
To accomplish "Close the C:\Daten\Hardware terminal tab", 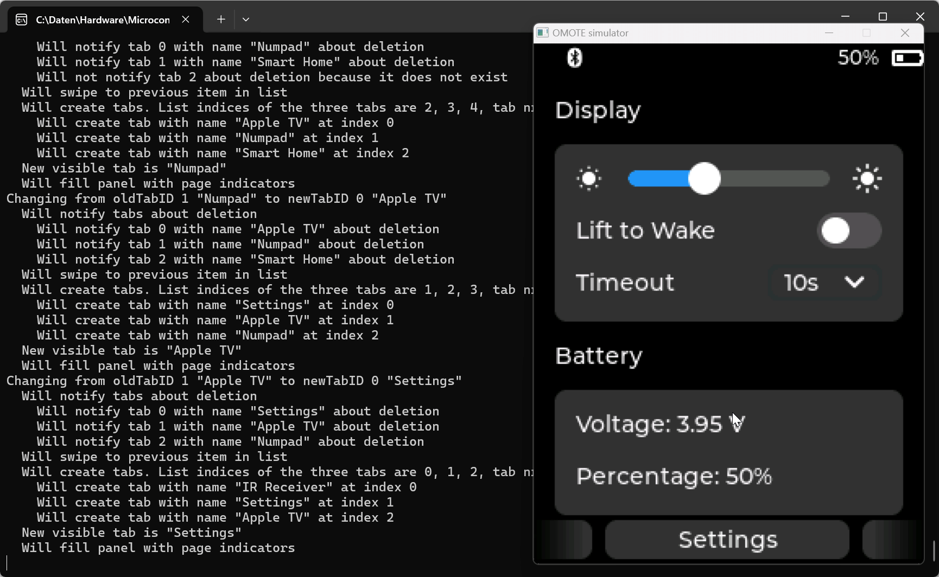I will 186,20.
